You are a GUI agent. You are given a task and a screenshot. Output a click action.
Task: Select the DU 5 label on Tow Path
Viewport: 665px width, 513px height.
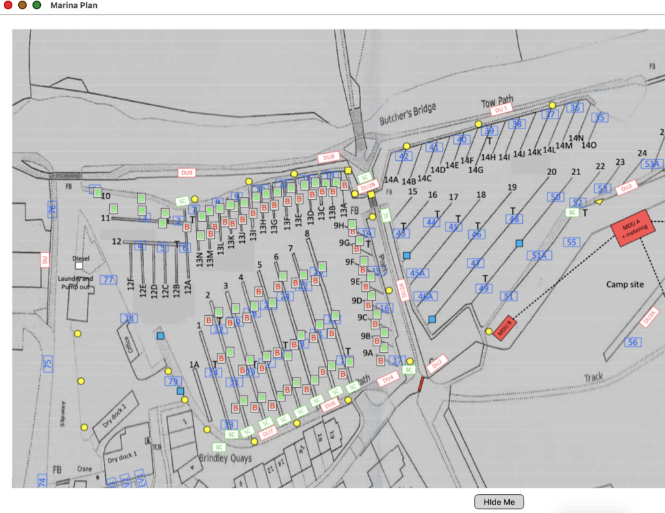pos(500,110)
